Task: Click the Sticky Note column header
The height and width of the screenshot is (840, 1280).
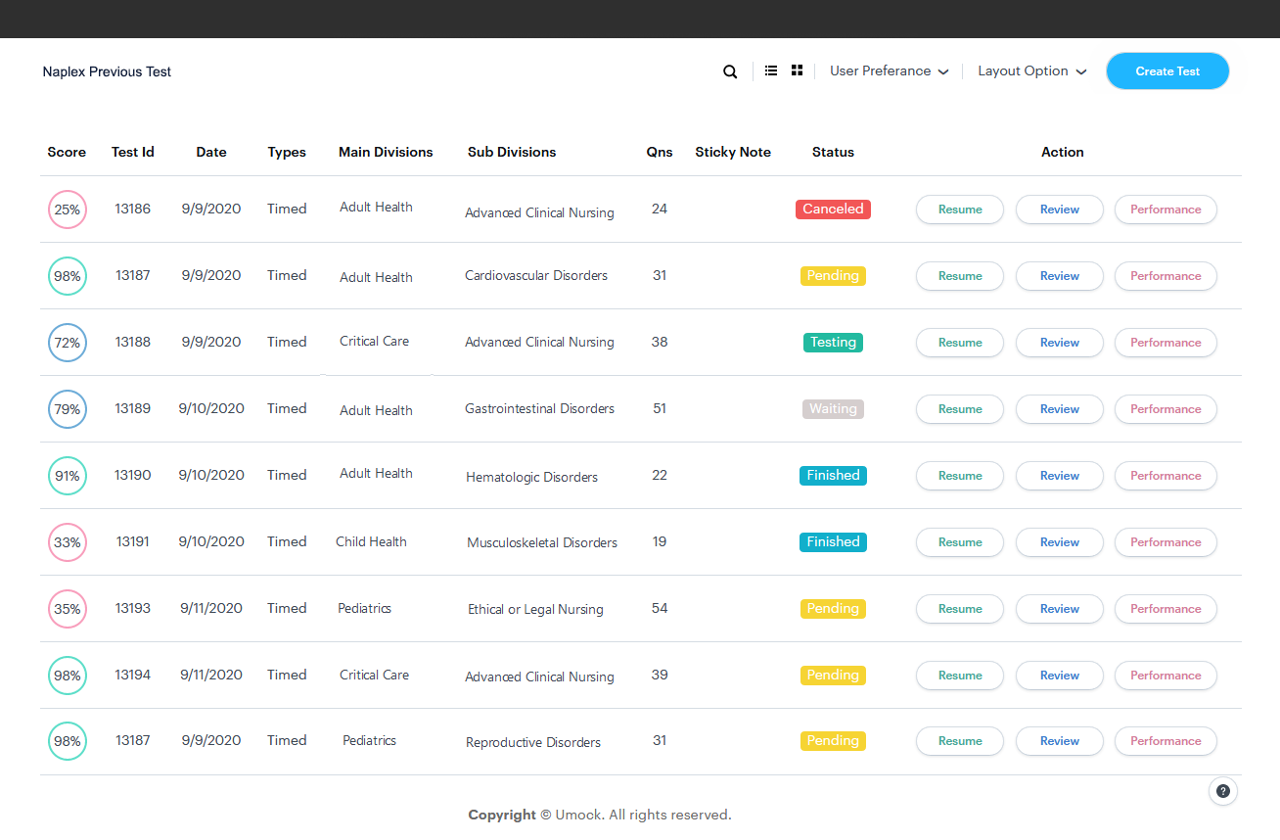Action: click(x=733, y=152)
